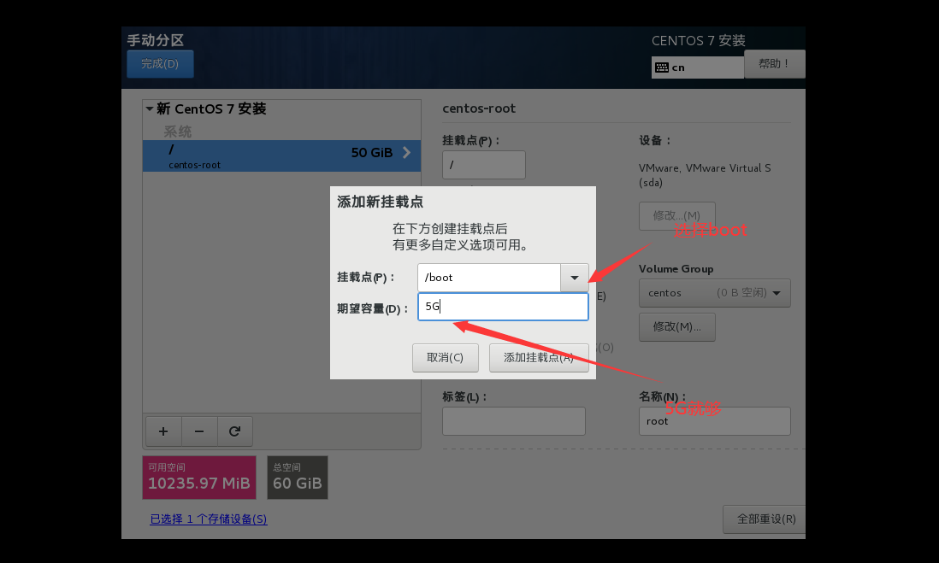Viewport: 939px width, 563px height.
Task: Click the /boot mount point field in dialog
Action: (488, 278)
